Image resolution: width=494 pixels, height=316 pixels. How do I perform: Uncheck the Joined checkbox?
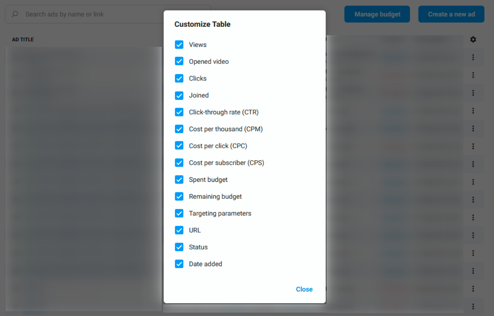pos(179,95)
